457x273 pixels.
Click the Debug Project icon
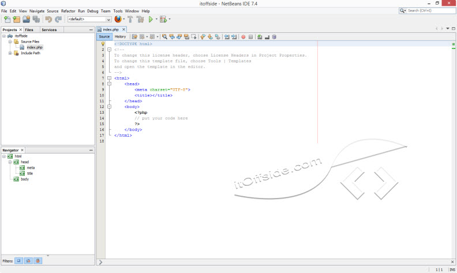(163, 19)
